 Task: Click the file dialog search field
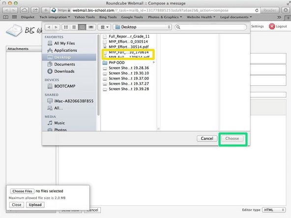pyautogui.click(x=211, y=27)
